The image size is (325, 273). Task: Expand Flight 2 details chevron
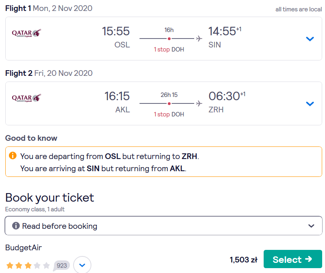(310, 104)
